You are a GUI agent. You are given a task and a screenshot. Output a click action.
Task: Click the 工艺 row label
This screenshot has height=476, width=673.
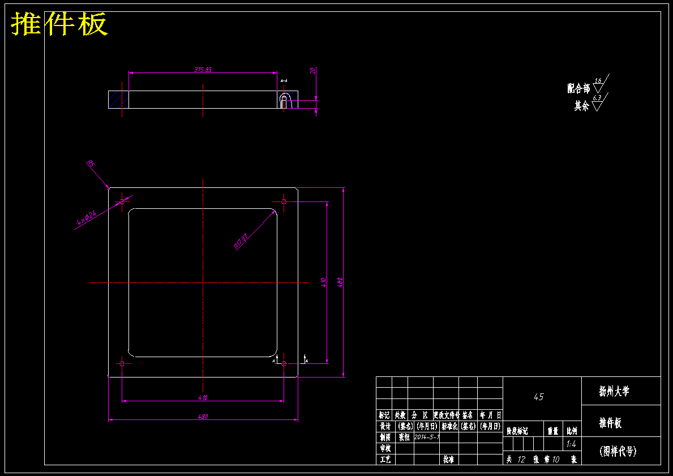pyautogui.click(x=385, y=460)
